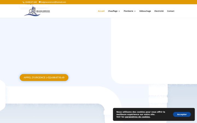Open the Chauffage menu

(113, 11)
